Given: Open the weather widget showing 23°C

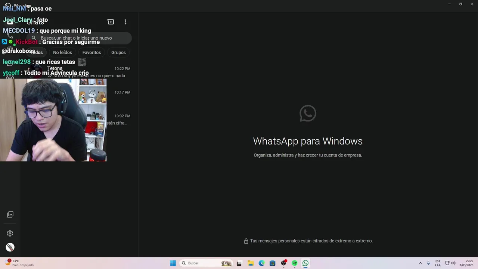Looking at the screenshot, I should point(19,263).
